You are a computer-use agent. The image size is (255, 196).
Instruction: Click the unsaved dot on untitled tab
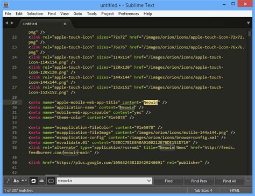pos(65,24)
